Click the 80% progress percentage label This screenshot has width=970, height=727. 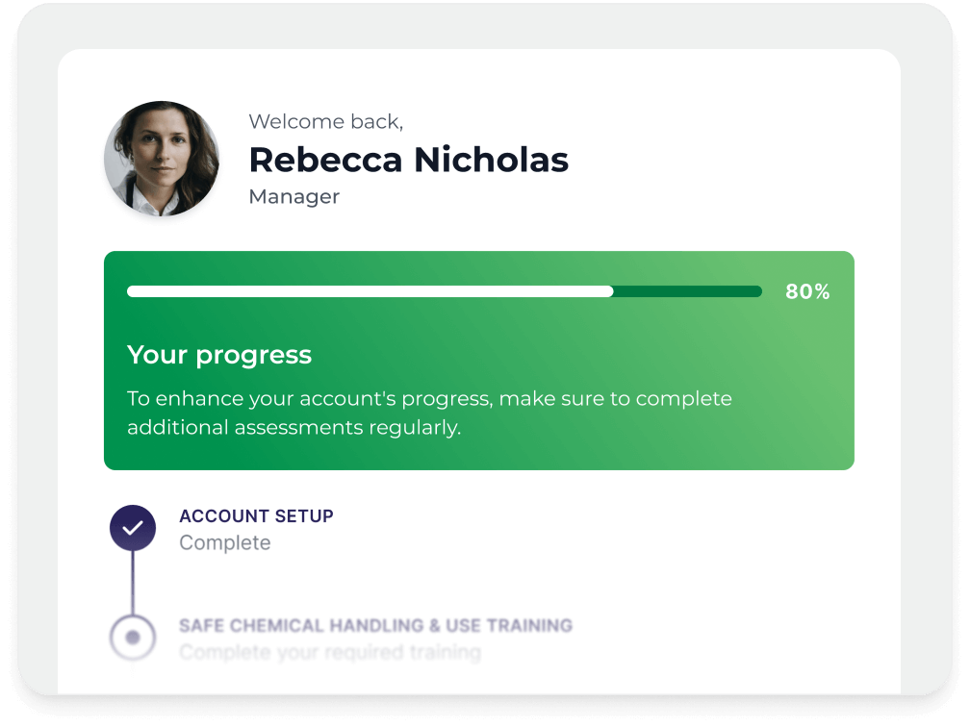pyautogui.click(x=807, y=292)
